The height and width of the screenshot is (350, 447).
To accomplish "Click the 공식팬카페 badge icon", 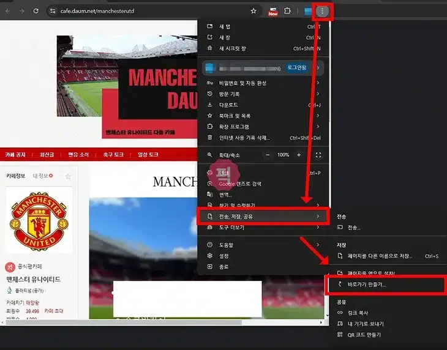I will pyautogui.click(x=10, y=267).
